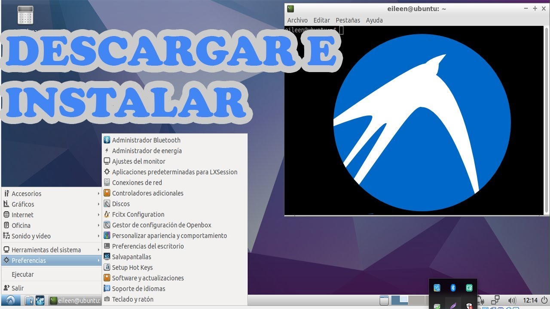This screenshot has height=309, width=550.
Task: Click the Salvapantallas icon
Action: [x=107, y=257]
